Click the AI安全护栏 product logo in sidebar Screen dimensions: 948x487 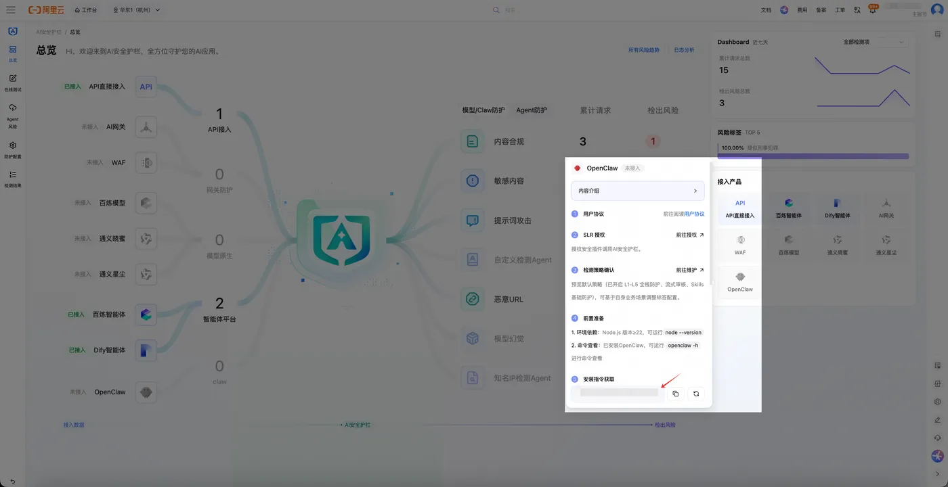(x=13, y=31)
